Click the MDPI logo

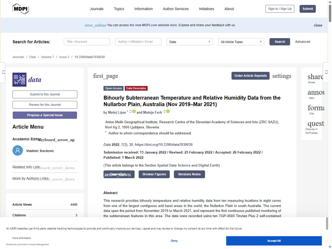pos(20,9)
